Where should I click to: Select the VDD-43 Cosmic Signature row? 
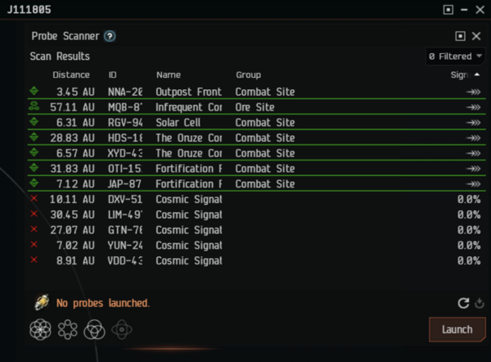[245, 260]
